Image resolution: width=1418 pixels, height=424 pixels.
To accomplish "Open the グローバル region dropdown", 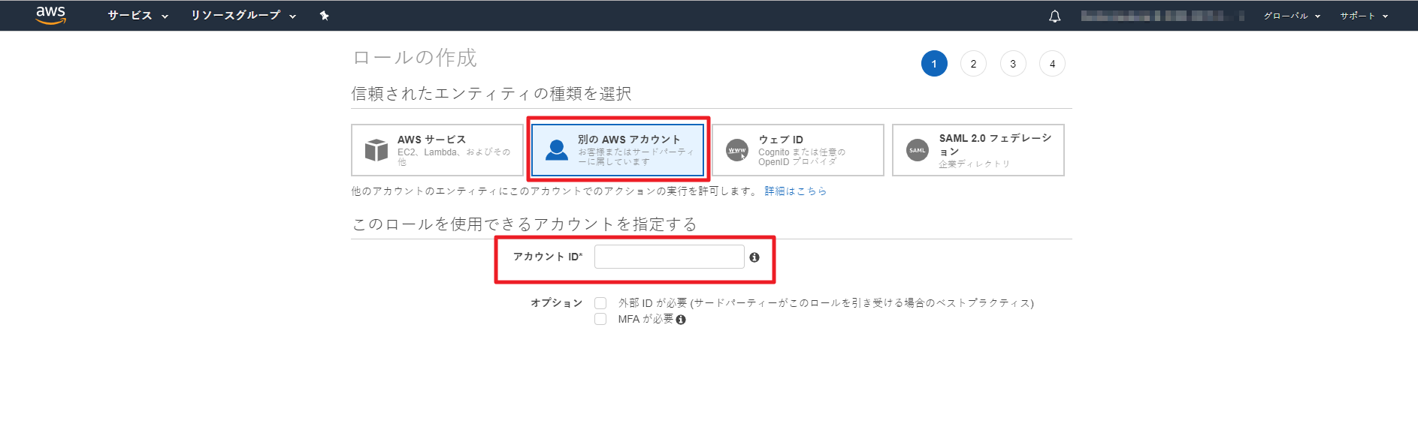I will click(1291, 16).
